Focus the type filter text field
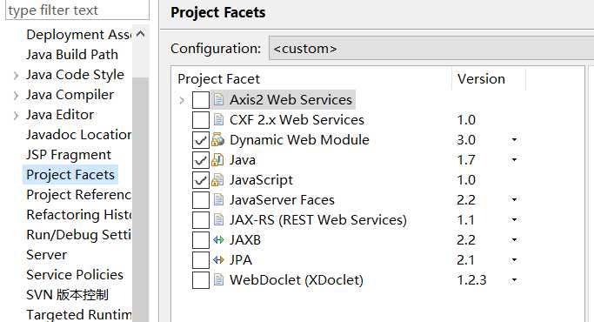594x322 pixels. pos(77,10)
